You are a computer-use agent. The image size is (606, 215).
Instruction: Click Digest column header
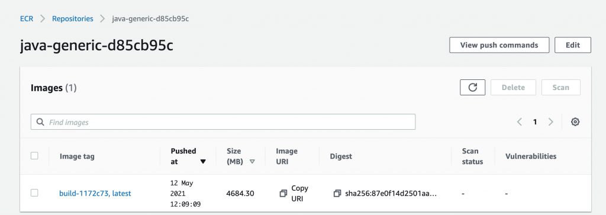pos(341,156)
